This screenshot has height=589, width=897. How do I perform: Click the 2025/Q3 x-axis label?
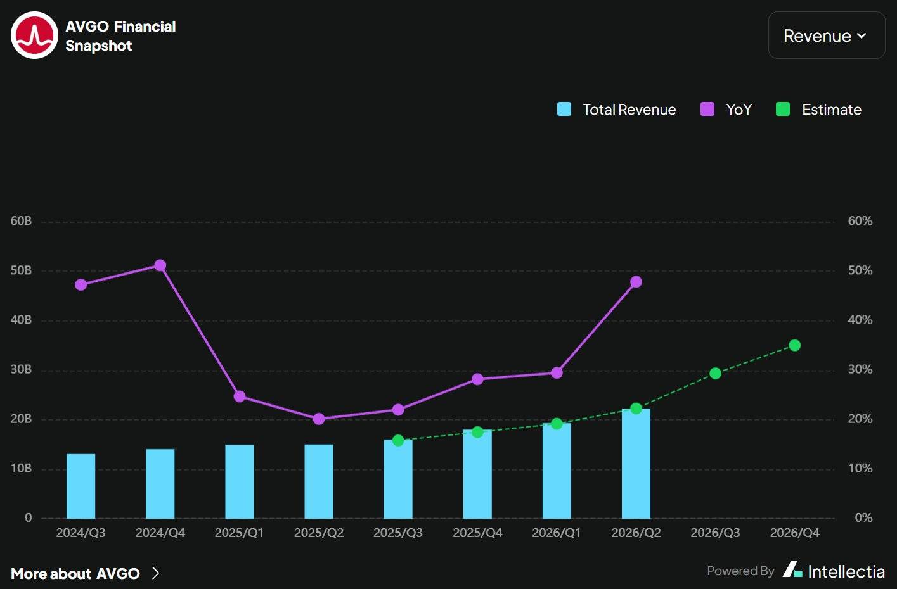(398, 533)
